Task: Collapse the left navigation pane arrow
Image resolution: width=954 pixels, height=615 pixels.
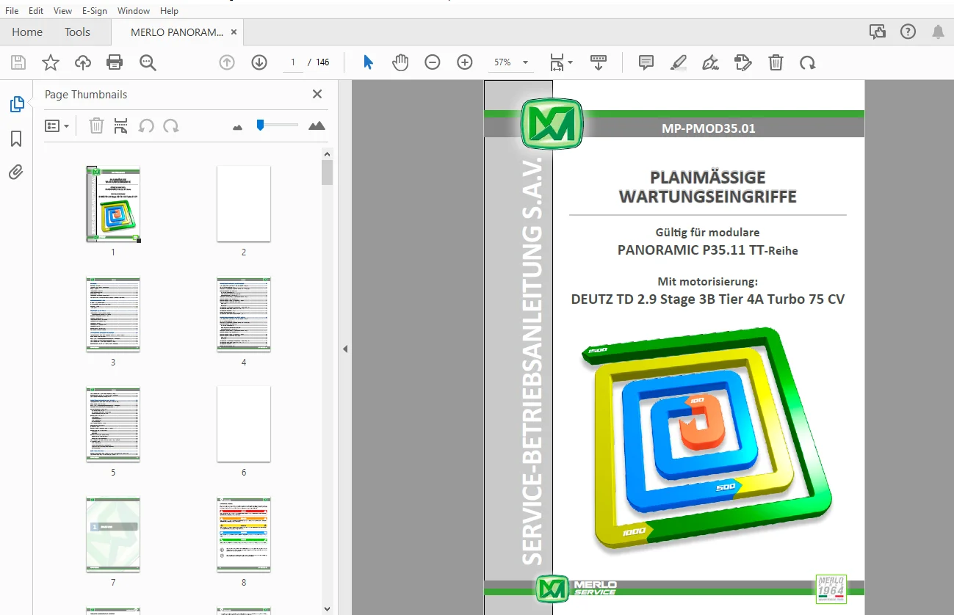Action: point(344,349)
